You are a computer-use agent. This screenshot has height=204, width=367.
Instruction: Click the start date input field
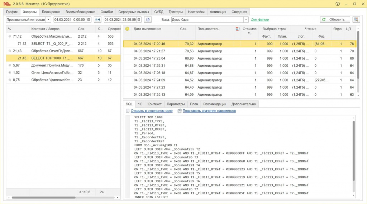click(70, 20)
